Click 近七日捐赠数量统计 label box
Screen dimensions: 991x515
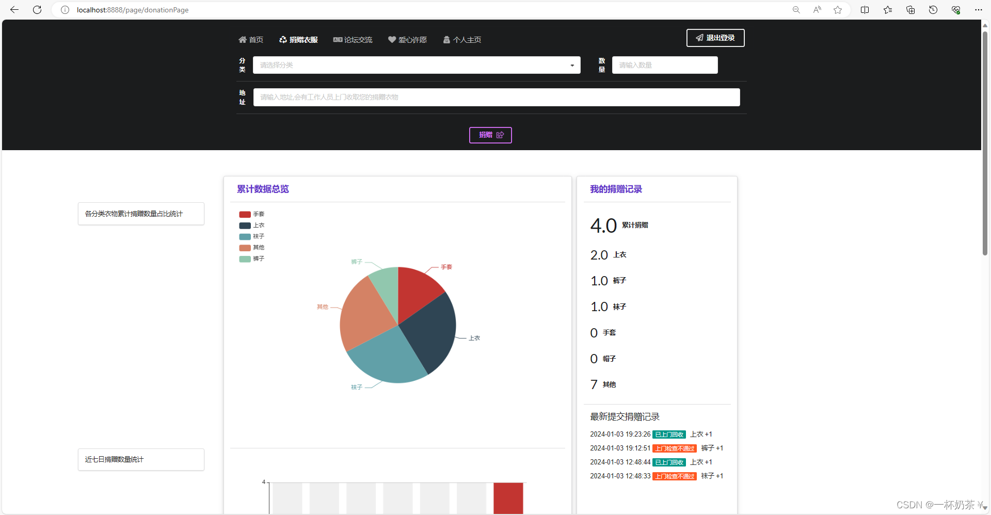141,459
